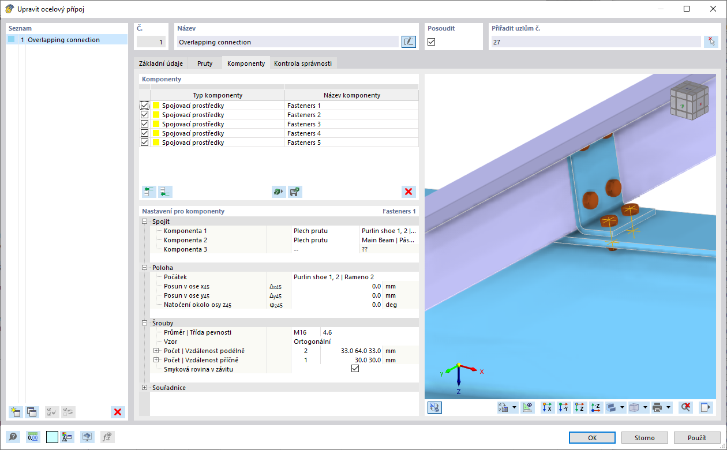Click the edit name icon beside Název field
Screen dimensions: 727x450
click(x=409, y=42)
